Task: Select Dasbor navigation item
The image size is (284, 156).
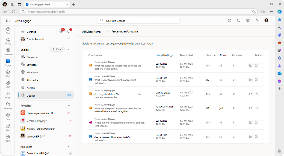Action: (45, 95)
